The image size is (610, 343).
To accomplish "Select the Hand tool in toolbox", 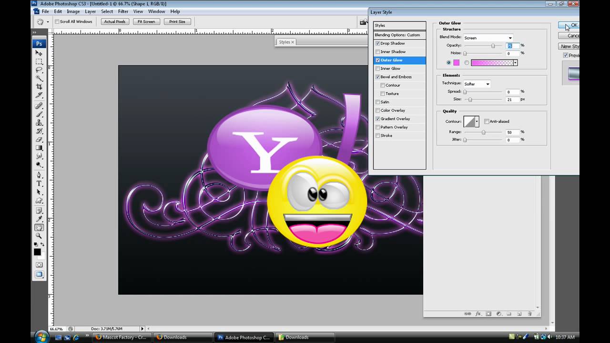I will [39, 227].
